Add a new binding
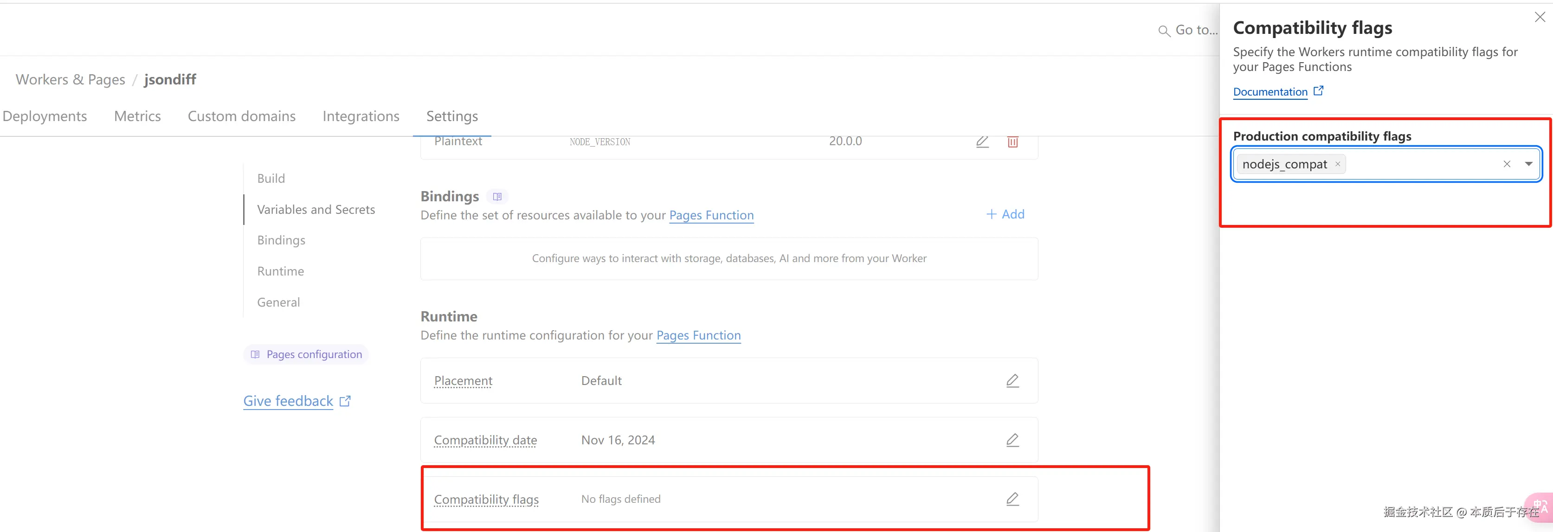Screen dimensions: 1553x532 pyautogui.click(x=1005, y=214)
